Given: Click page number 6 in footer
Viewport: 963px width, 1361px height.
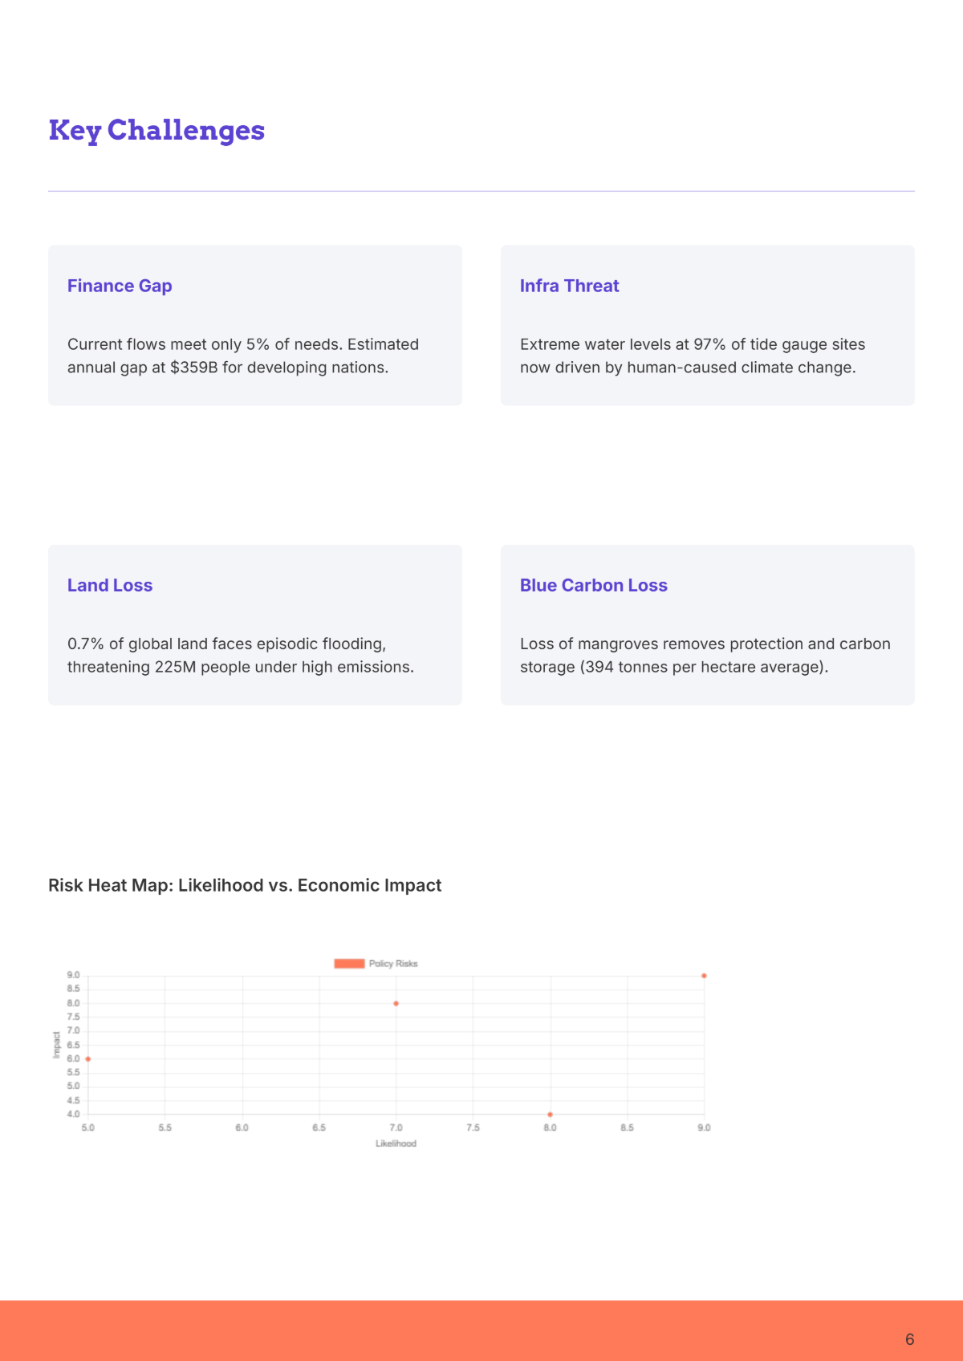Looking at the screenshot, I should pyautogui.click(x=909, y=1339).
